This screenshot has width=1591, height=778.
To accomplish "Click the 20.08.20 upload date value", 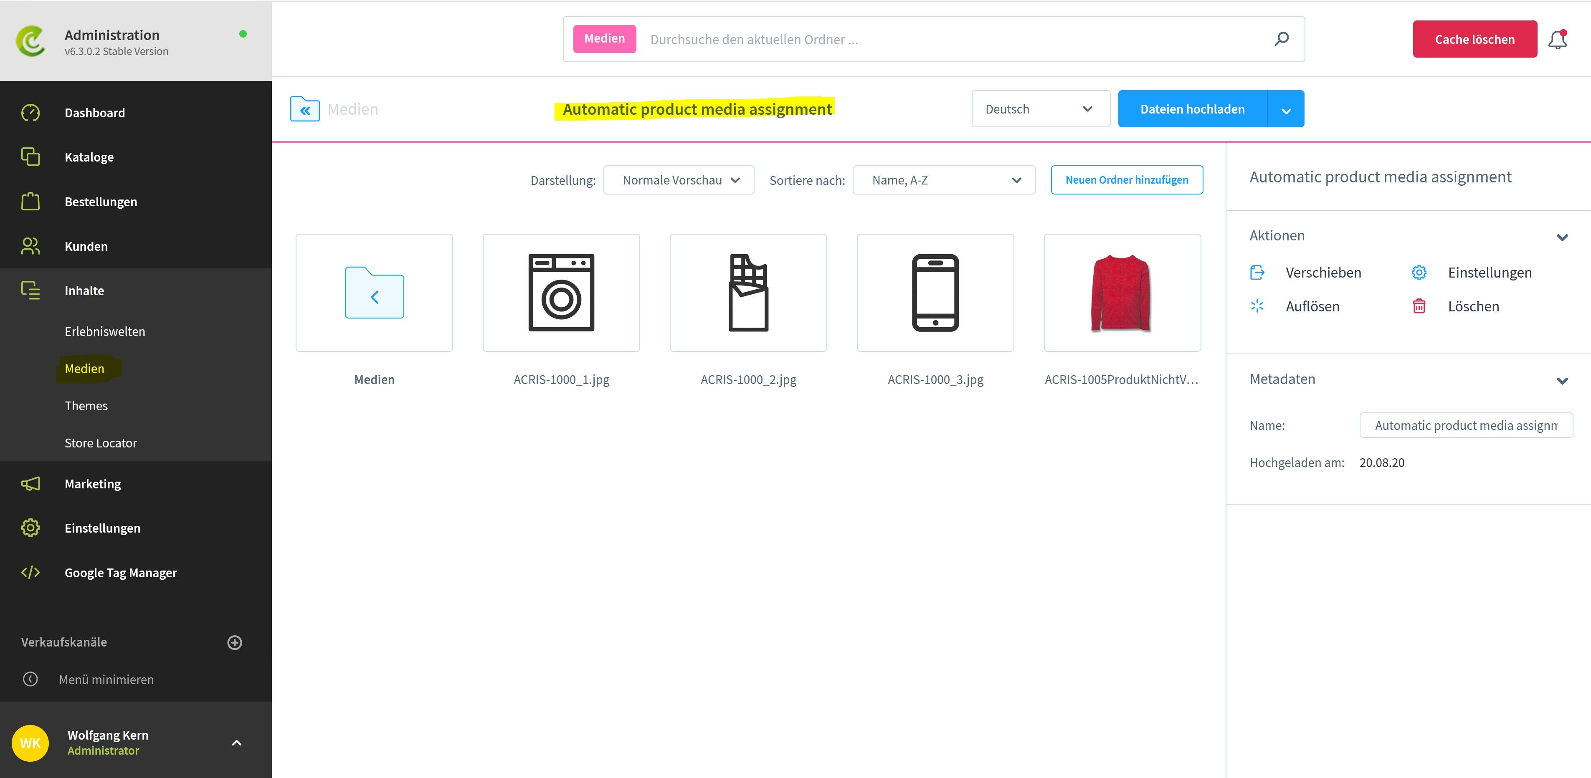I will (1382, 462).
